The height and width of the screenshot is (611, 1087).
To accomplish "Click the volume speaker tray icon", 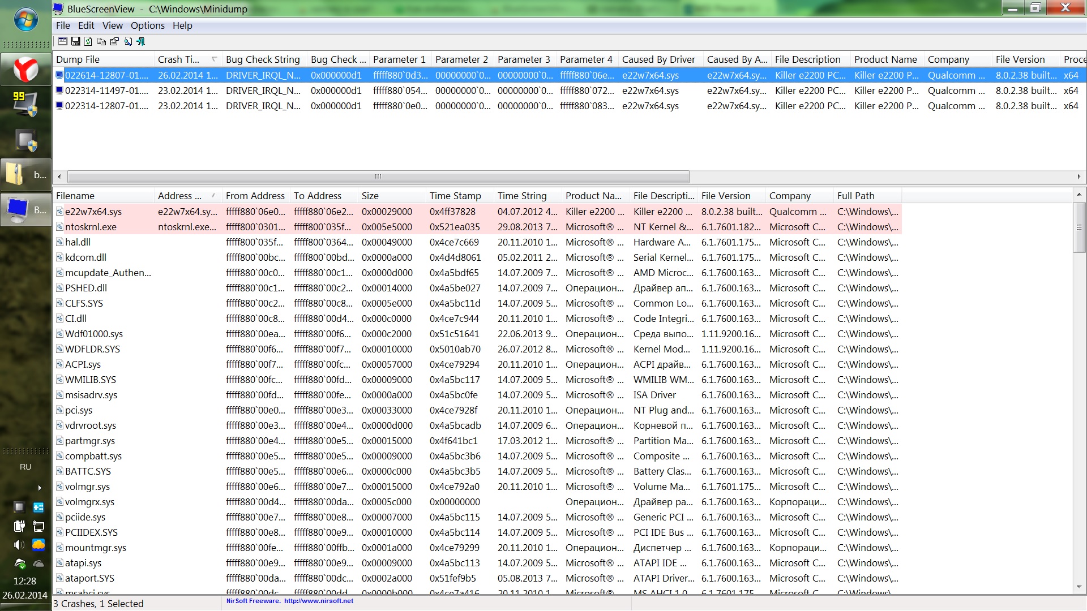I will tap(19, 545).
